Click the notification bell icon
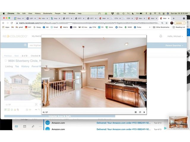Image resolution: width=190 pixels, height=142 pixels. click(161, 36)
